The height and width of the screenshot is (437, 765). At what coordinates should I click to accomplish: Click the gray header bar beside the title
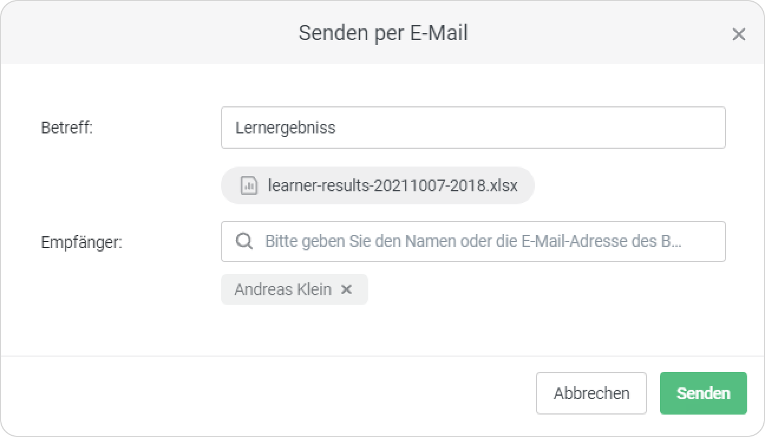pos(590,32)
